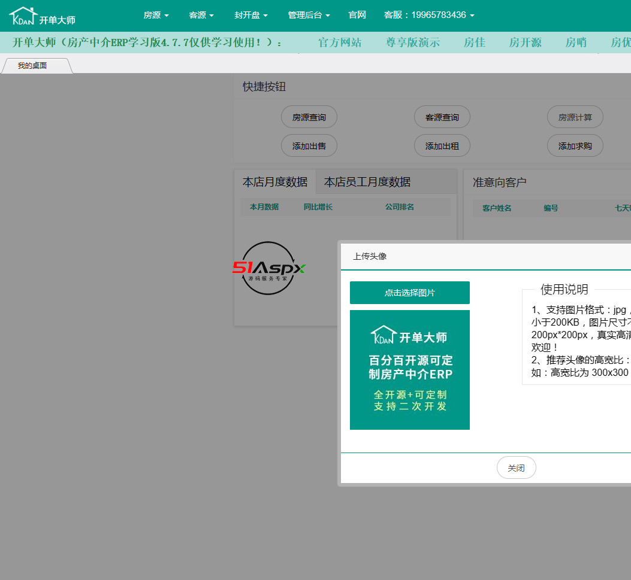Click the avatar preview image
This screenshot has width=631, height=580.
click(x=410, y=370)
